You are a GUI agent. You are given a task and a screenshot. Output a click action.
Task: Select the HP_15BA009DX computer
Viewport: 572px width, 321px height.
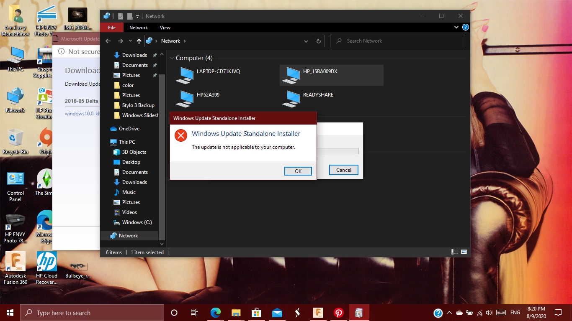pos(331,75)
